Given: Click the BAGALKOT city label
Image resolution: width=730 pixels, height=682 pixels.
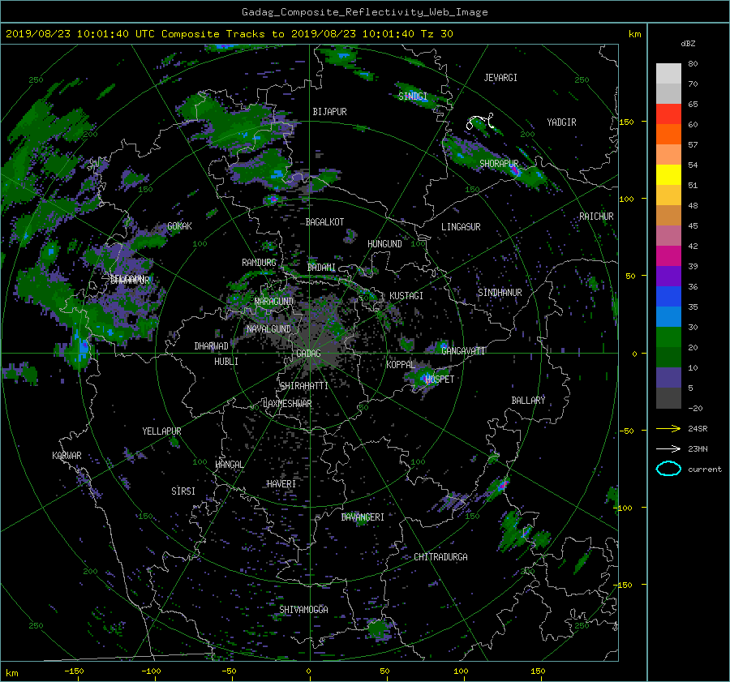Looking at the screenshot, I should 324,222.
